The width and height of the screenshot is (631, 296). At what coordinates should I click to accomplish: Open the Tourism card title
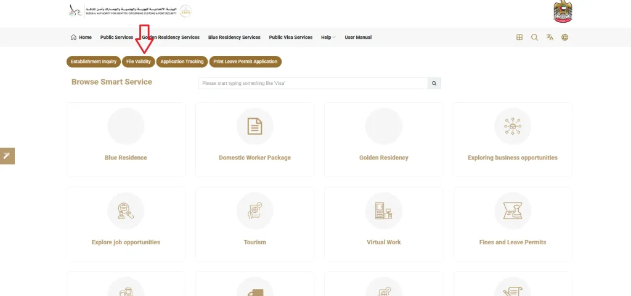pyautogui.click(x=254, y=242)
